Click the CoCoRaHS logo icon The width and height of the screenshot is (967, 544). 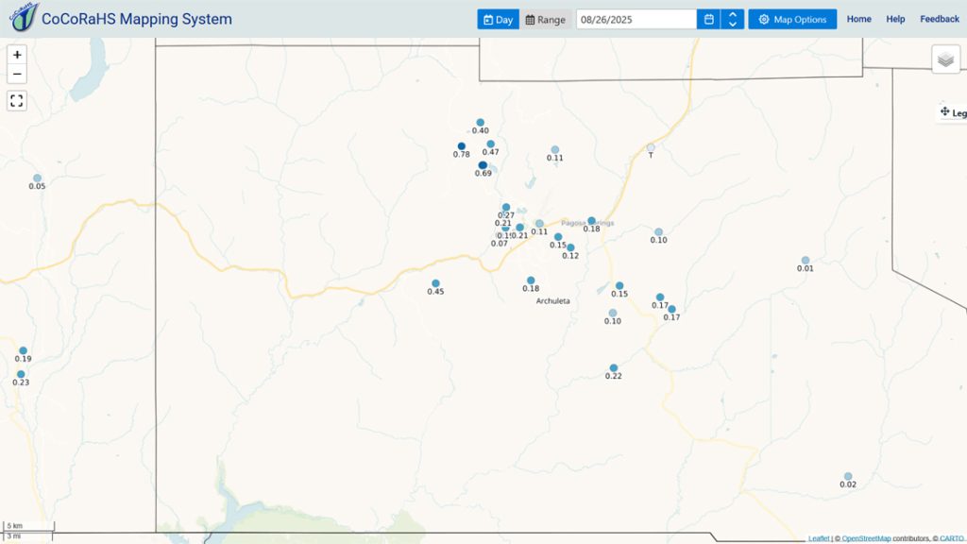[24, 17]
